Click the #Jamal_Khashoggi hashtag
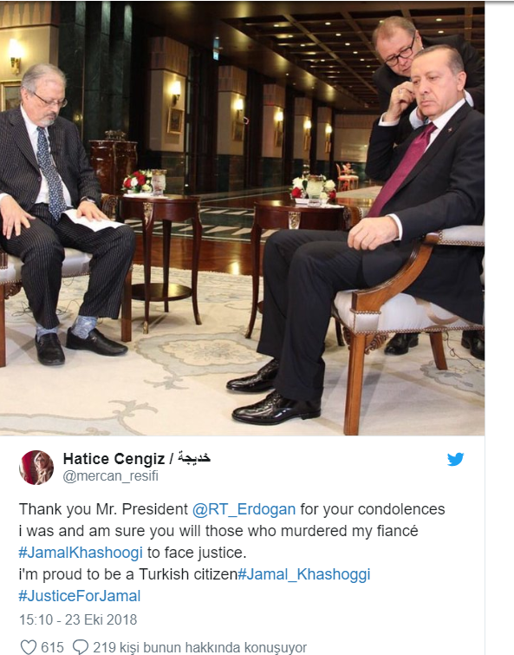 click(x=303, y=574)
